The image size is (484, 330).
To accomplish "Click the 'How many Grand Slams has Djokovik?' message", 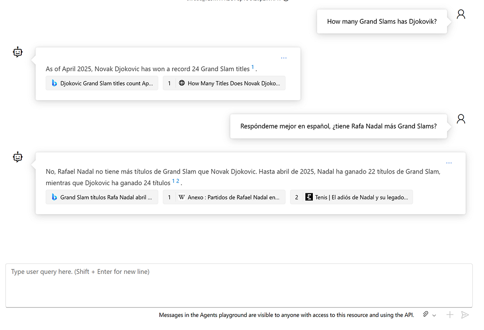I will point(382,21).
